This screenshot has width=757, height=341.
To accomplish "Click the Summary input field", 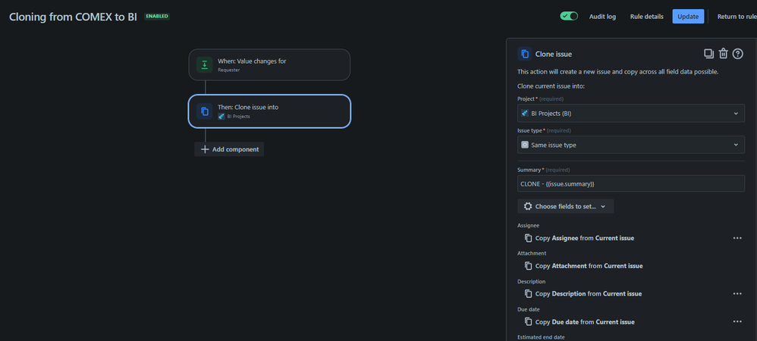I will [x=631, y=184].
